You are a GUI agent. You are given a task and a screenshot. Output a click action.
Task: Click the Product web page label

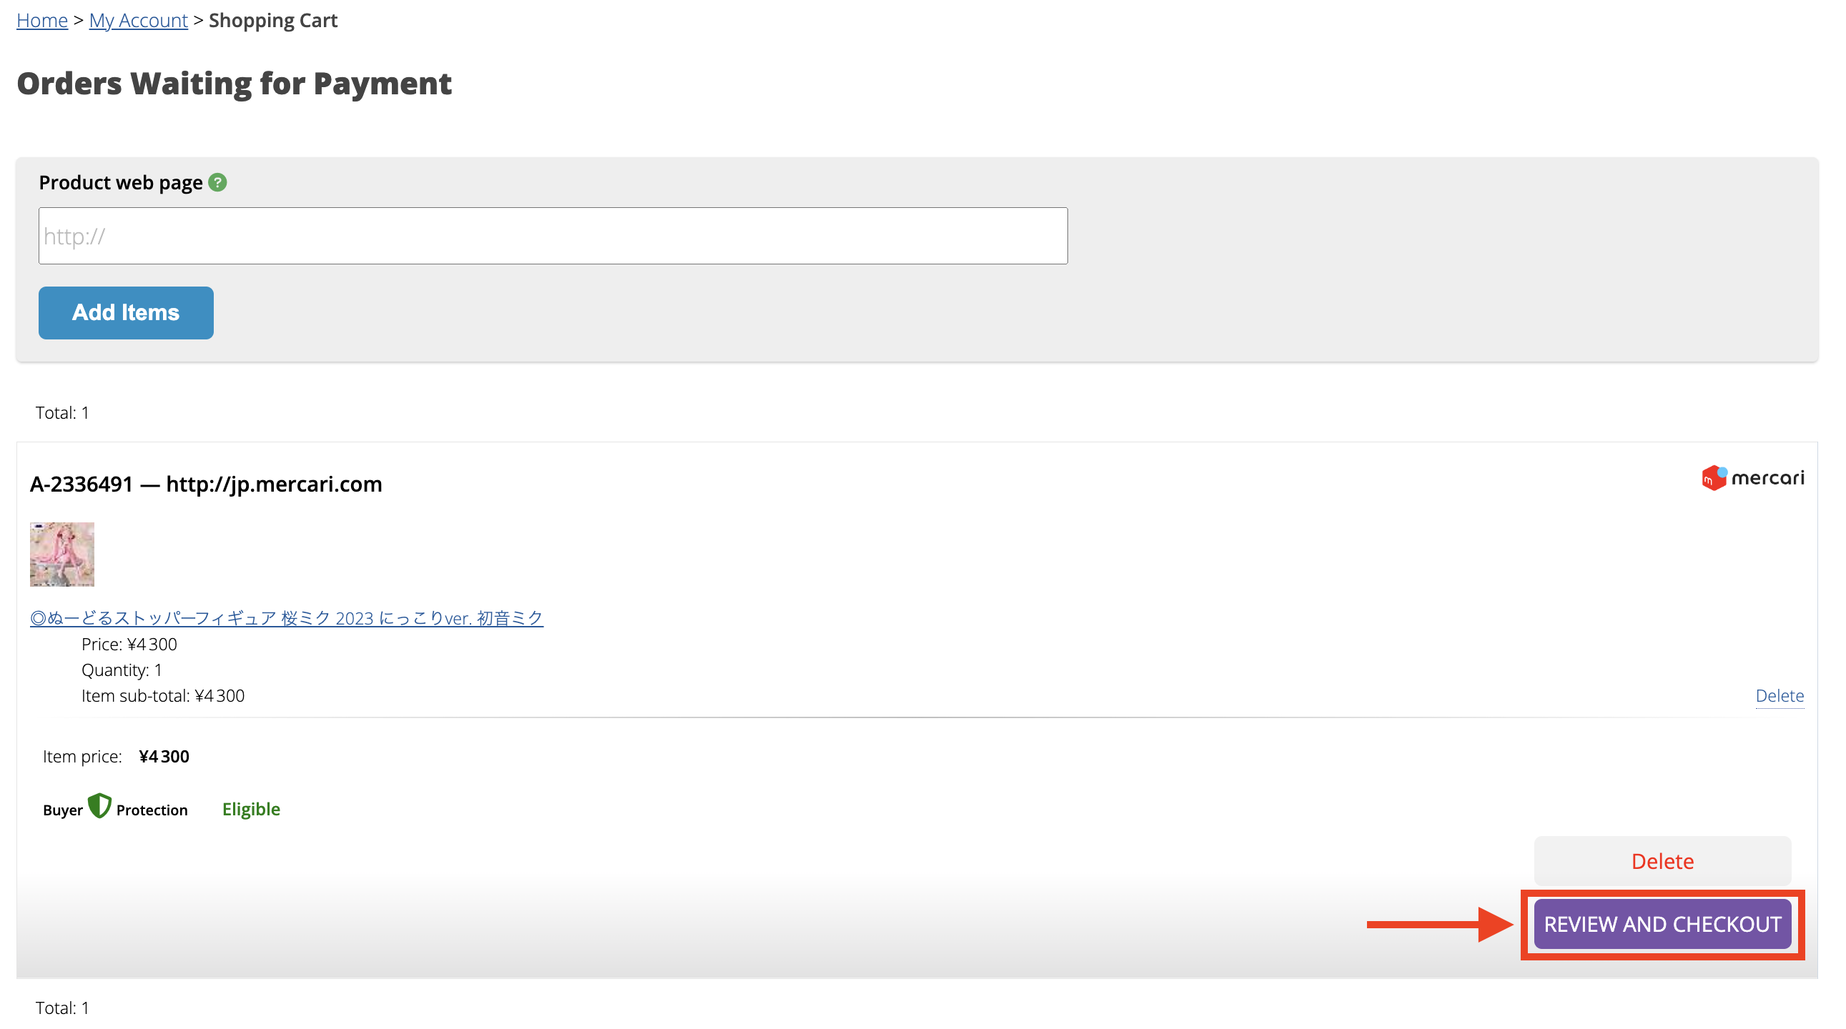pos(120,183)
